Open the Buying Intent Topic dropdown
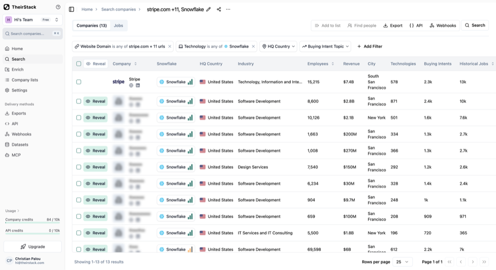The height and width of the screenshot is (270, 496). pyautogui.click(x=325, y=46)
